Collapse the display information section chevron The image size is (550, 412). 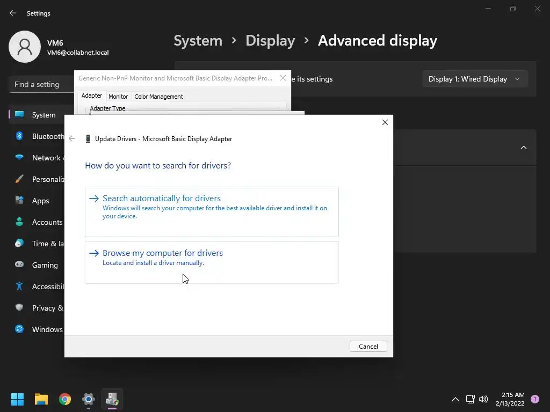pos(523,148)
